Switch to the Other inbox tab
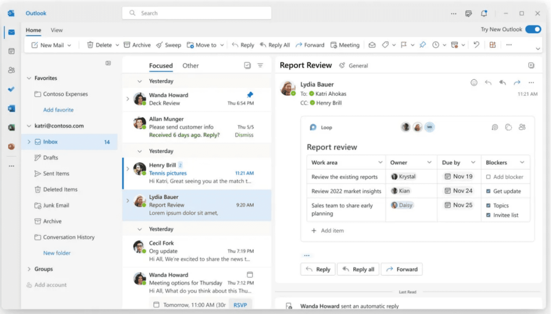551x314 pixels. click(191, 65)
